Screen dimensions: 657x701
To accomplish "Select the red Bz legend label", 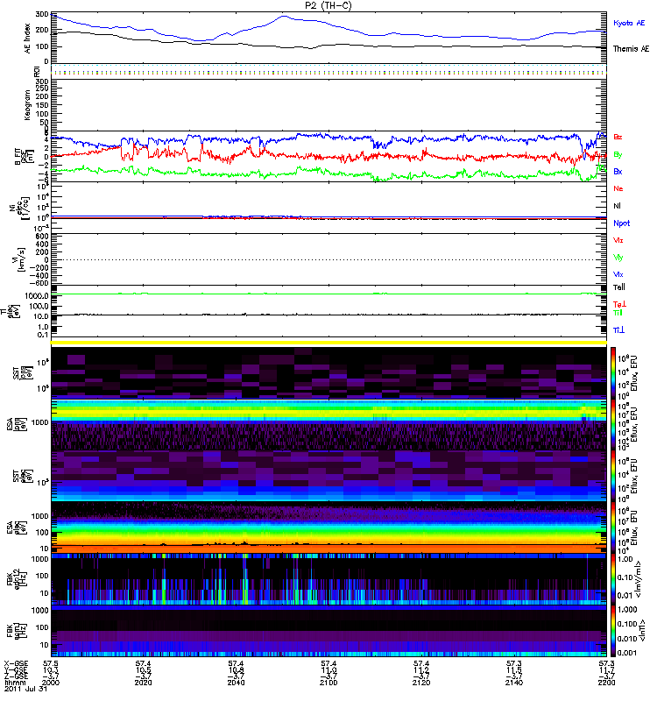I will click(618, 137).
